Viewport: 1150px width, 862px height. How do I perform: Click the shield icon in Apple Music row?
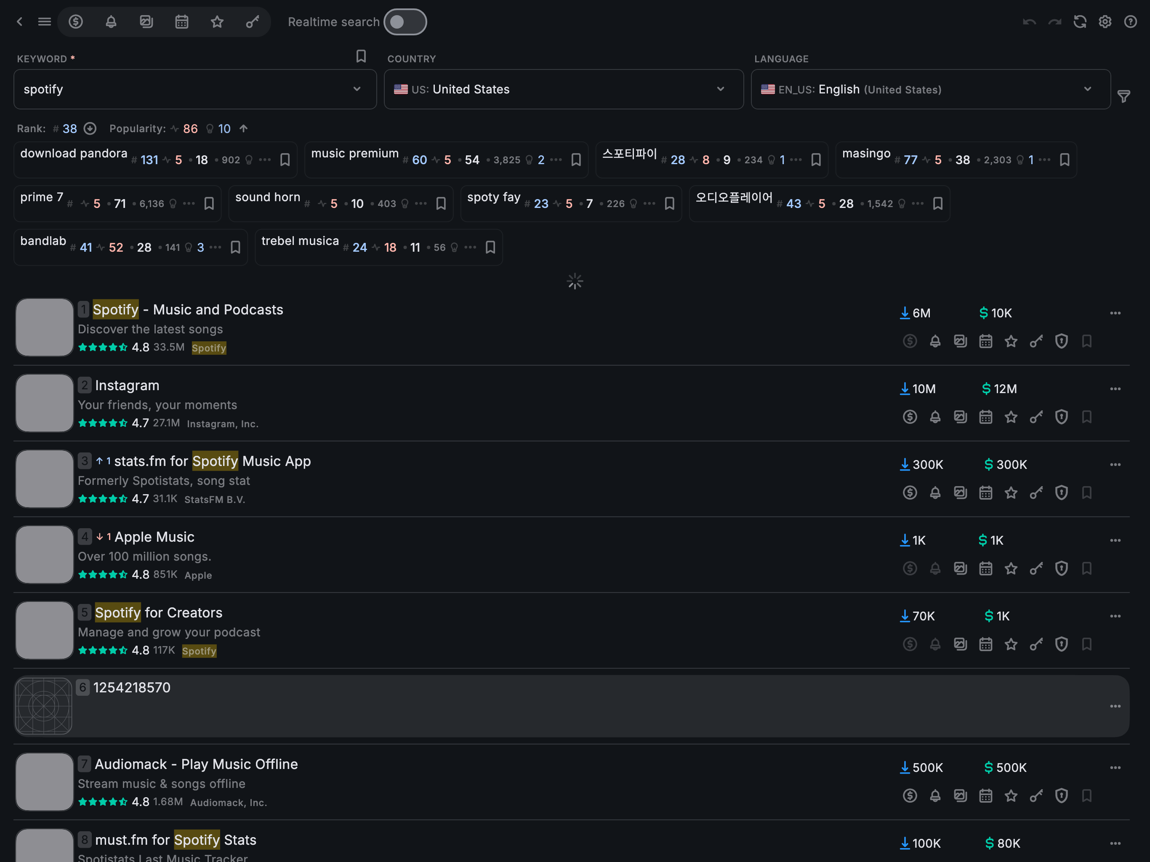pyautogui.click(x=1061, y=568)
